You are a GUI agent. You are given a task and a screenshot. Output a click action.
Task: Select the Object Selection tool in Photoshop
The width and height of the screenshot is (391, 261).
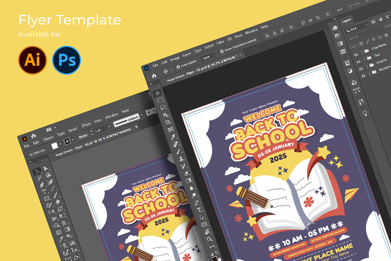coord(166,115)
